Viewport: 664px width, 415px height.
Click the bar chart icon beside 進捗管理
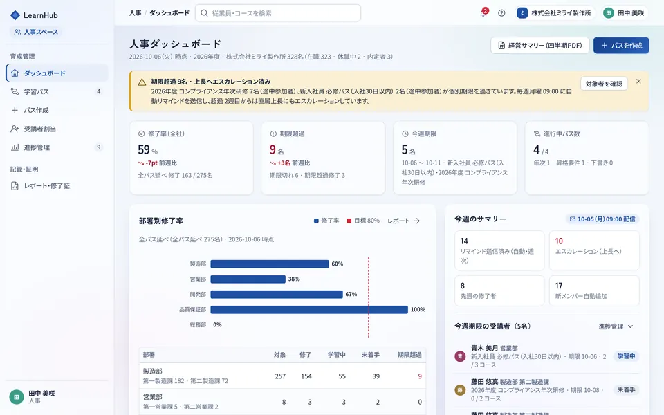(x=15, y=147)
